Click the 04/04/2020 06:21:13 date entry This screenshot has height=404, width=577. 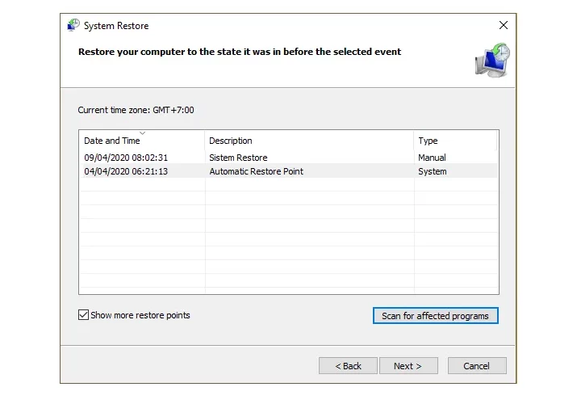pyautogui.click(x=126, y=171)
